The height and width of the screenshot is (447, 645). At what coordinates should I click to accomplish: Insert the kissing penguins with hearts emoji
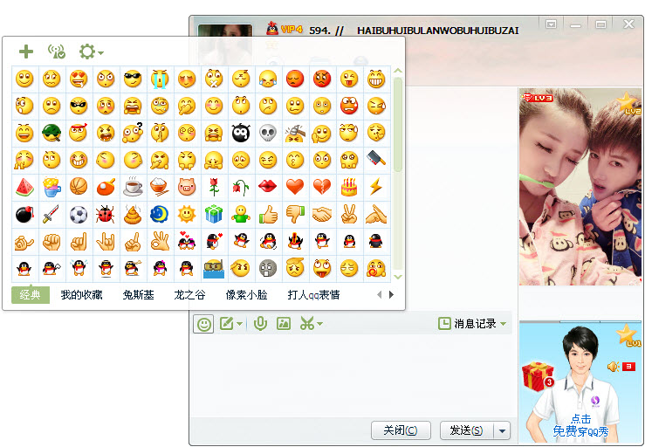coord(187,242)
